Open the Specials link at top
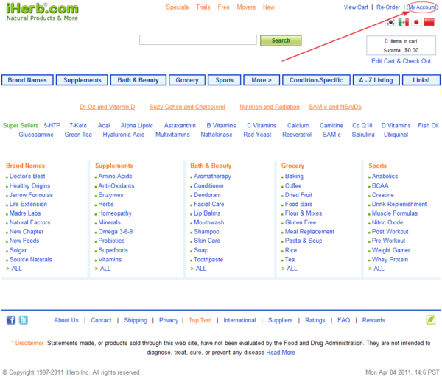This screenshot has width=442, height=379. (x=178, y=7)
